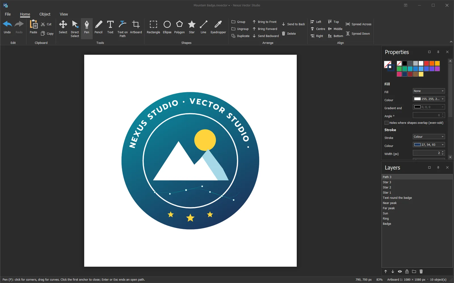Pick the Text on Path tool
454x283 pixels.
[123, 29]
